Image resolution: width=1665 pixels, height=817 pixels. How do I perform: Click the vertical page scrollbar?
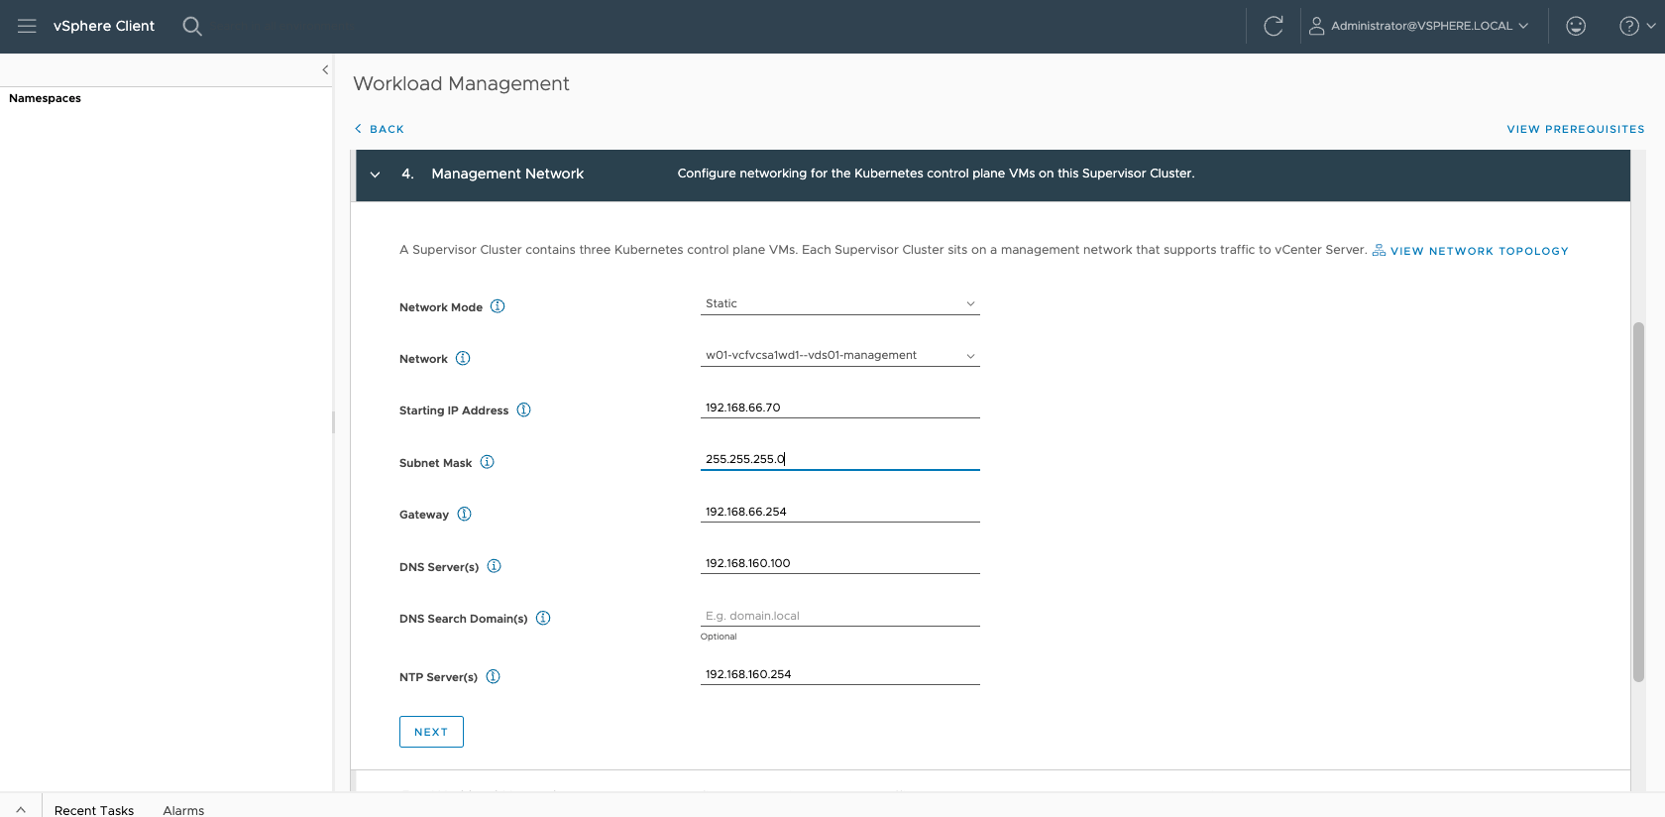click(1638, 502)
